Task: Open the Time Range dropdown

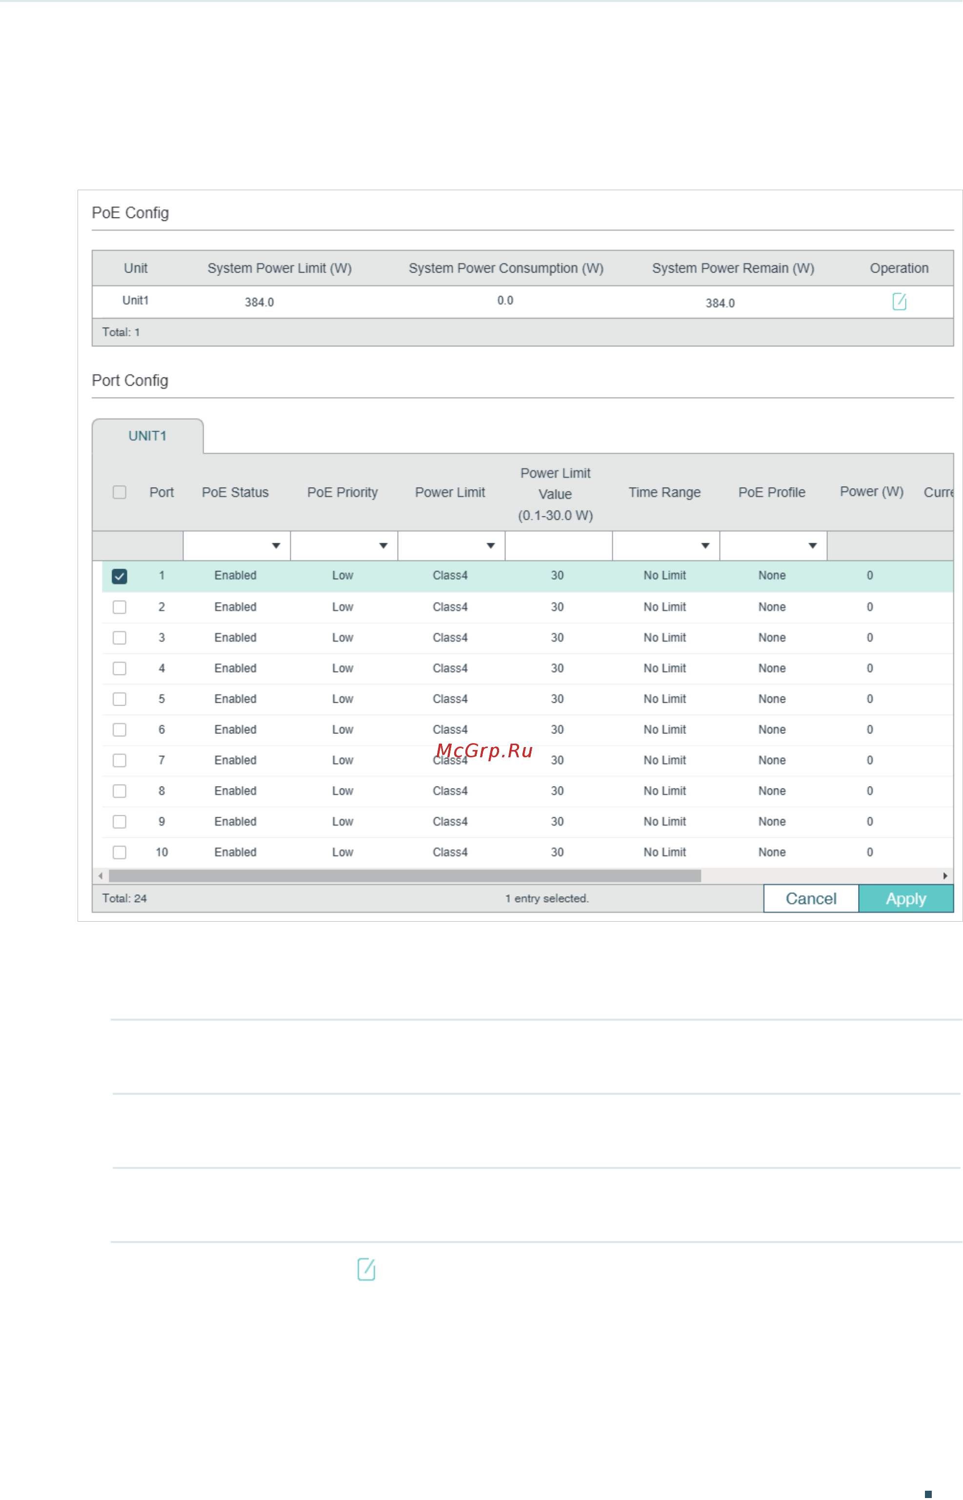Action: pyautogui.click(x=666, y=546)
